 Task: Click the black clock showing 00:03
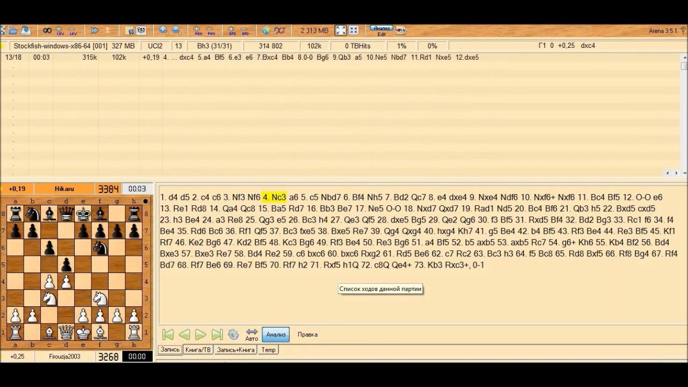[x=137, y=189]
